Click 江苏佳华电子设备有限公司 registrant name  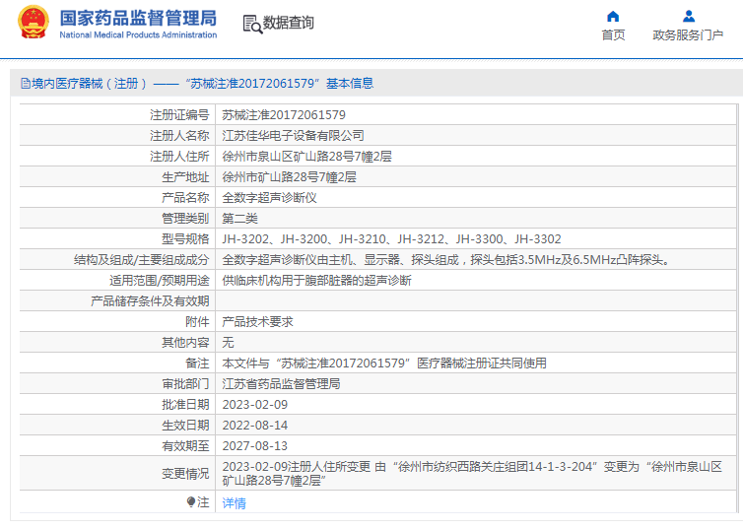293,136
